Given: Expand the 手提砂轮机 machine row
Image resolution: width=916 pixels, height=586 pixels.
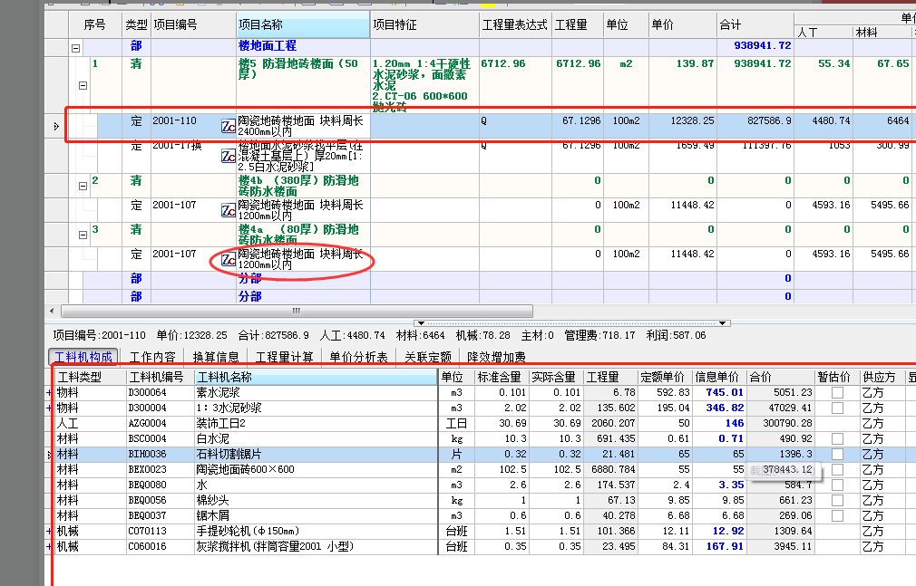Looking at the screenshot, I should pos(49,531).
